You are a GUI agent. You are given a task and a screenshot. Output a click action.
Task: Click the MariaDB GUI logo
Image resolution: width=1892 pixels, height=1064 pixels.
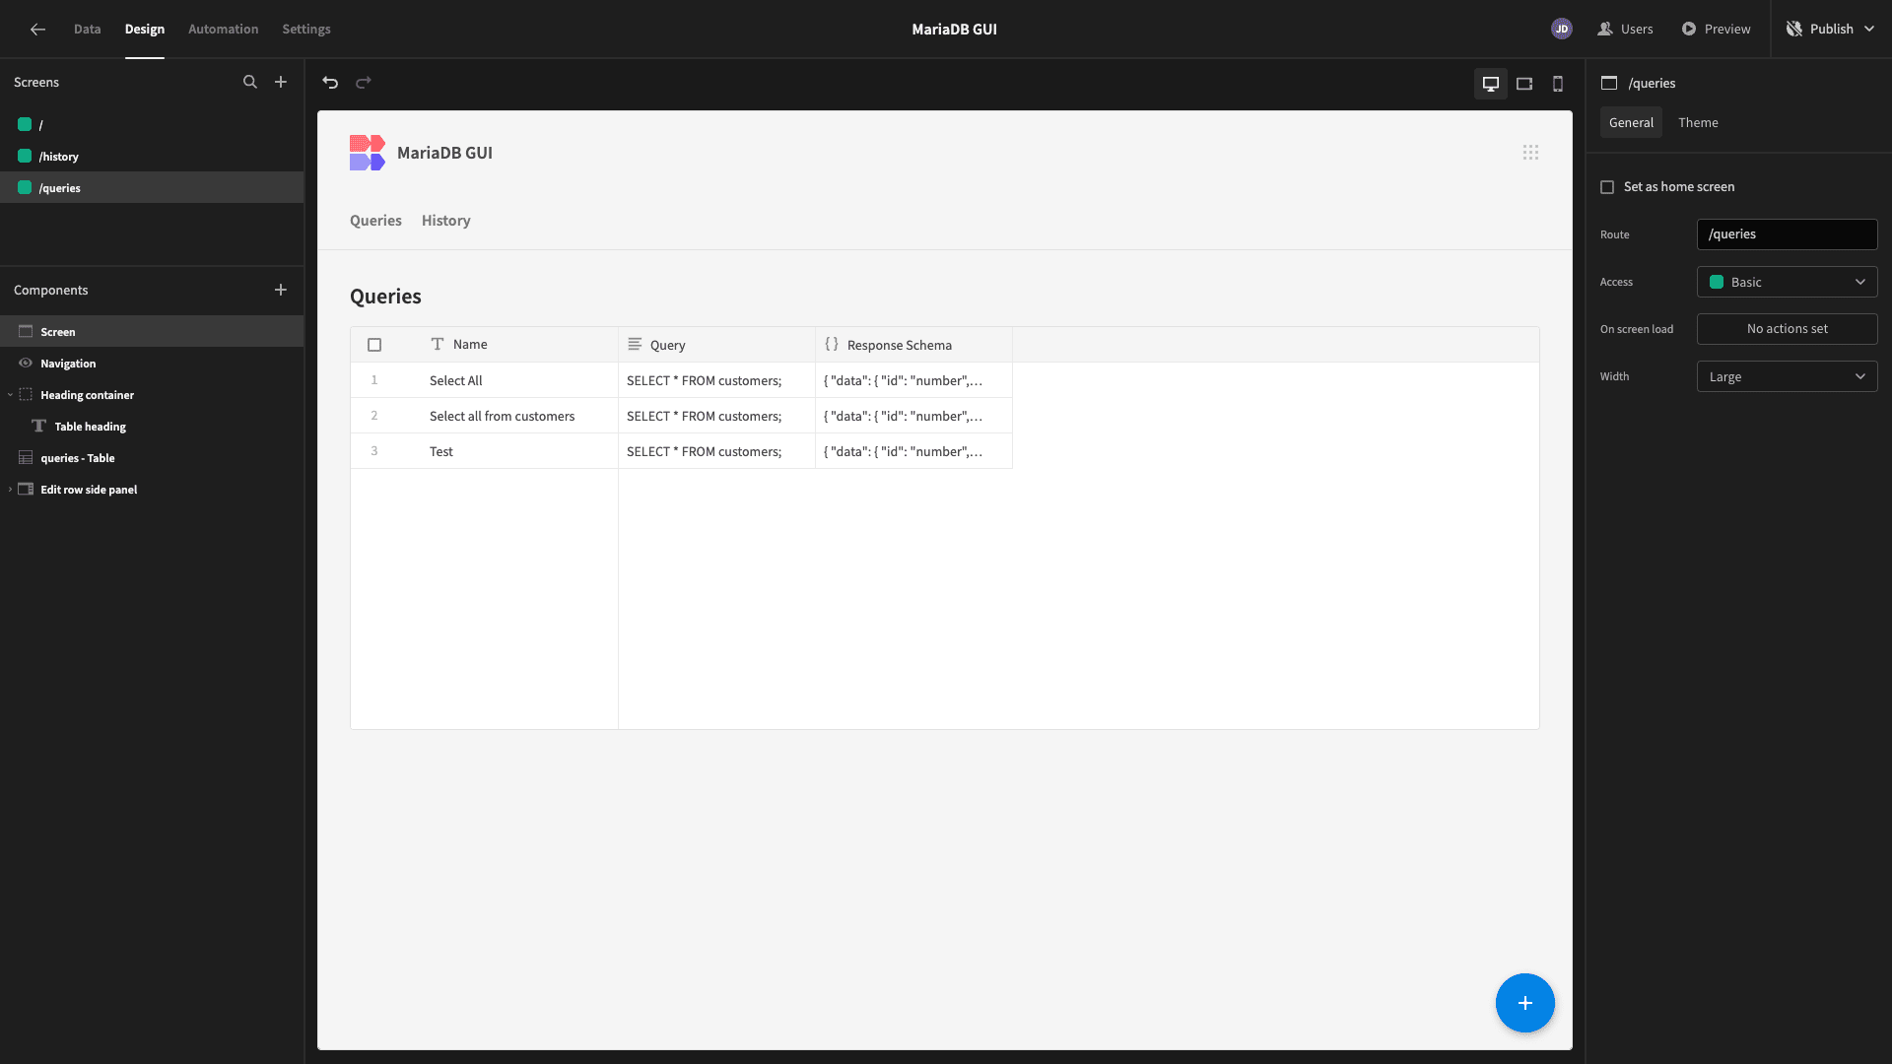367,153
